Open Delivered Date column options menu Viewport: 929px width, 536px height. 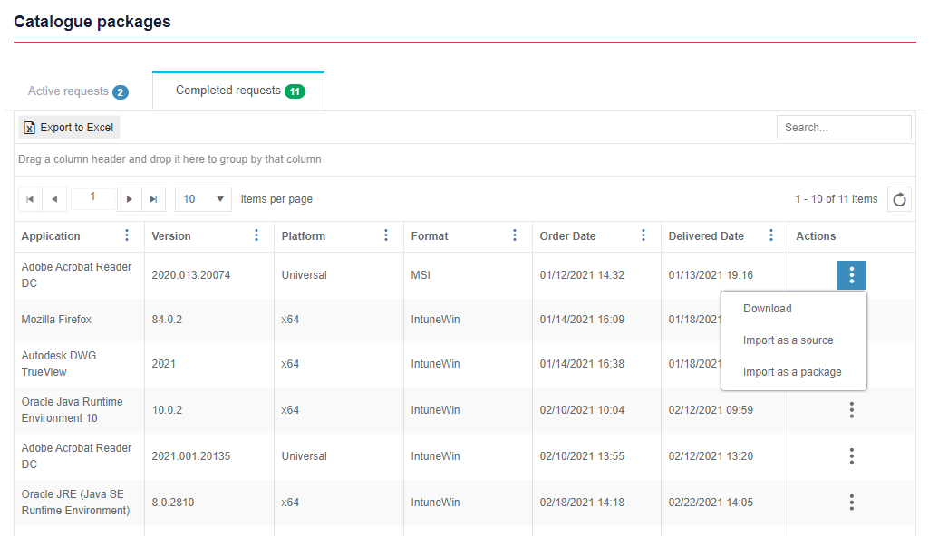tap(771, 235)
